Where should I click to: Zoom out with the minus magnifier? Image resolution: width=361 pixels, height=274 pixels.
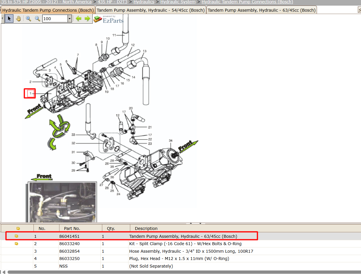tap(37, 19)
